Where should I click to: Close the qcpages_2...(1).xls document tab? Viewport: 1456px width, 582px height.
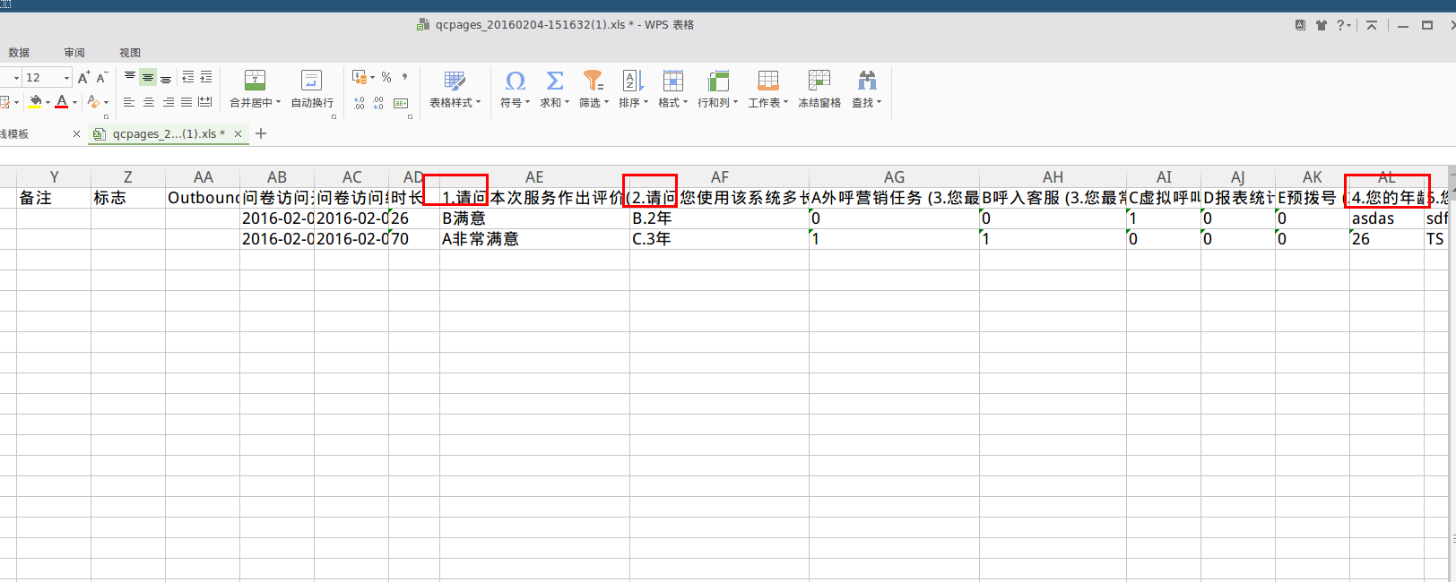pos(238,134)
